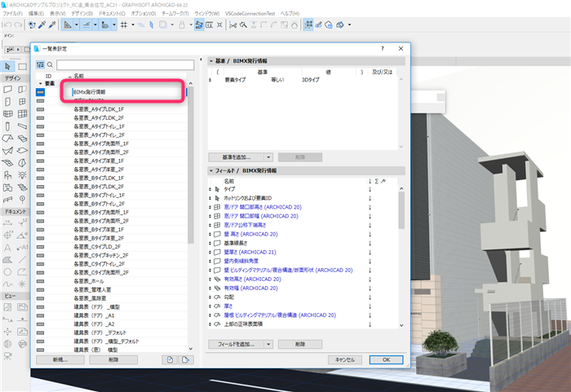Image resolution: width=571 pixels, height=392 pixels.
Task: Sort the list by 名前 column header
Action: click(x=78, y=76)
